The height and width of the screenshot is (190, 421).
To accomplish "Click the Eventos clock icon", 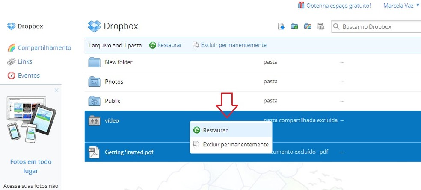I will (11, 76).
